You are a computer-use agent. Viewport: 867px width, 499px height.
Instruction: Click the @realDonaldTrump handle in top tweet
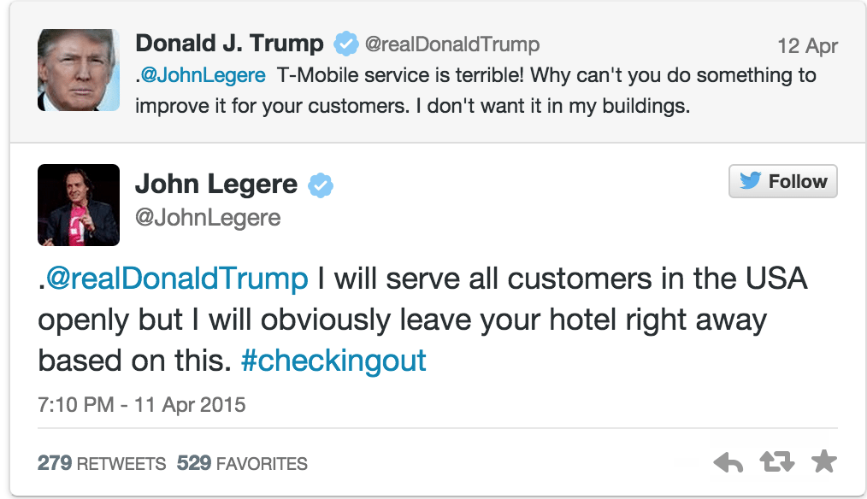(452, 44)
